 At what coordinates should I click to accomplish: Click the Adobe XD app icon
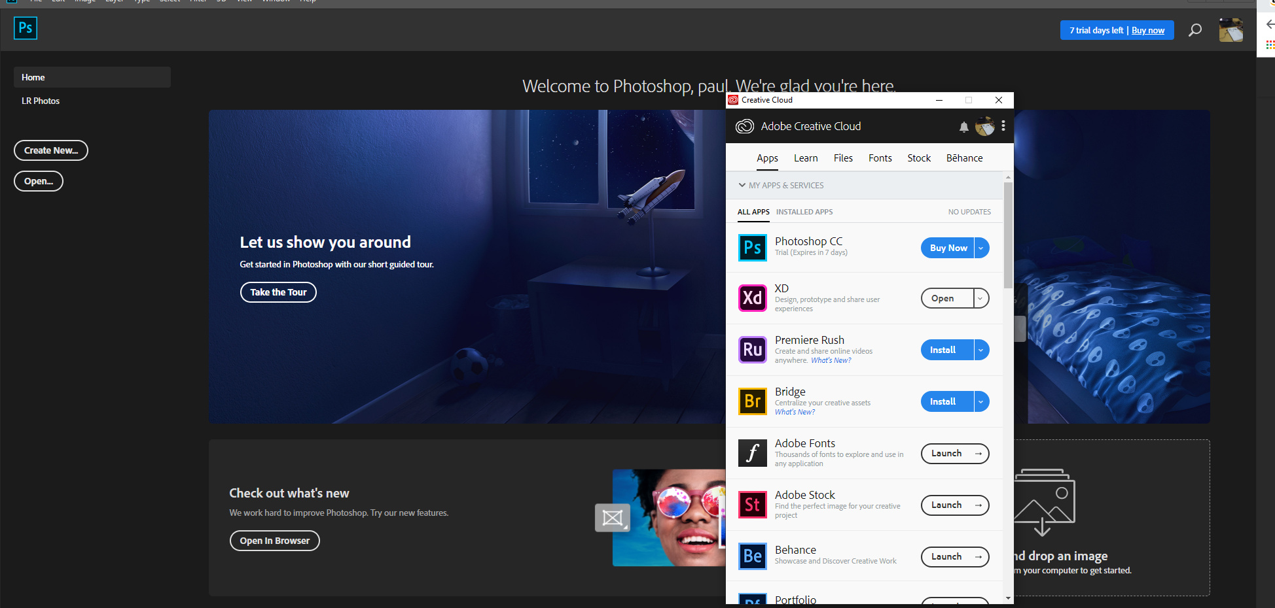(x=752, y=298)
